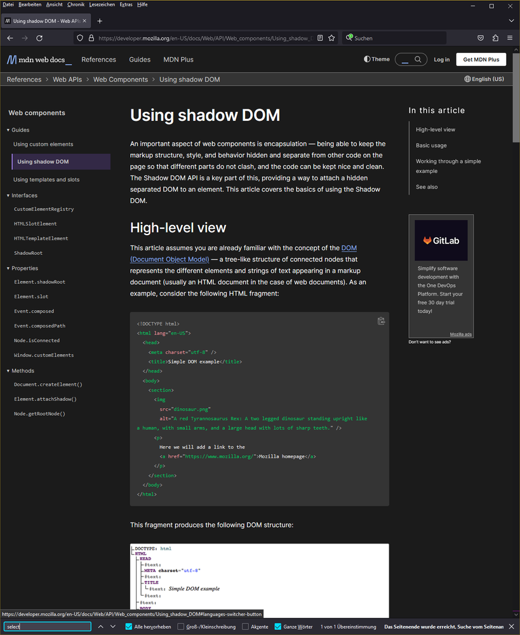Click the Log in link
Image resolution: width=520 pixels, height=635 pixels.
pyautogui.click(x=441, y=60)
